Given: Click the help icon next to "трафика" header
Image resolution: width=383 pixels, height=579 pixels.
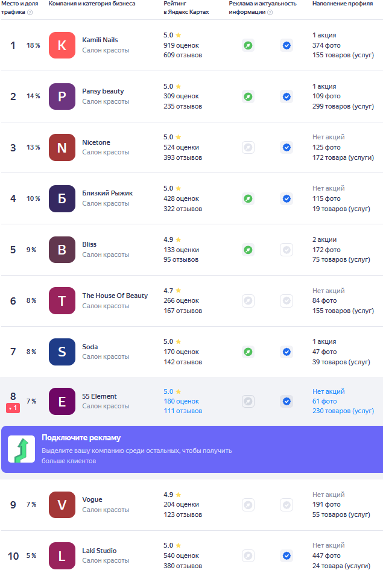Looking at the screenshot, I should coord(30,12).
